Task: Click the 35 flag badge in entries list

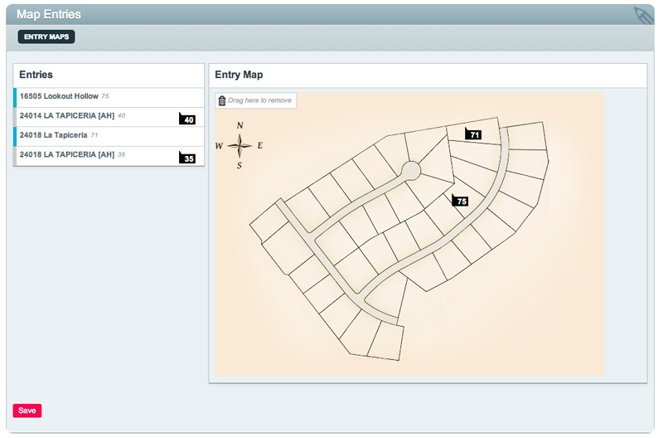Action: [x=187, y=158]
